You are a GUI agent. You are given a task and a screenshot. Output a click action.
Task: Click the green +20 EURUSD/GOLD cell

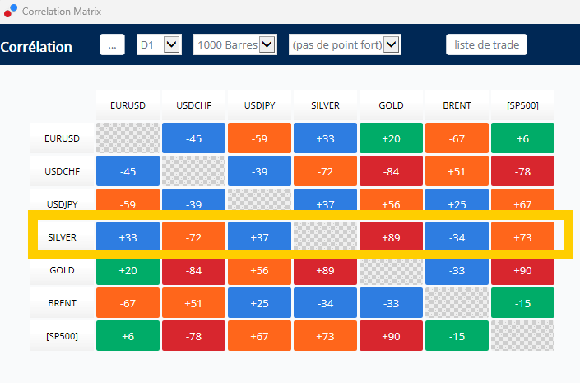pyautogui.click(x=391, y=138)
